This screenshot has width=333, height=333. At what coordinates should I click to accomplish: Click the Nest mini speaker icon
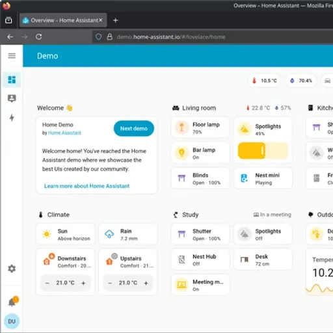click(245, 178)
